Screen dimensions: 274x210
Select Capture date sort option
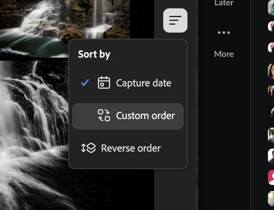[128, 83]
